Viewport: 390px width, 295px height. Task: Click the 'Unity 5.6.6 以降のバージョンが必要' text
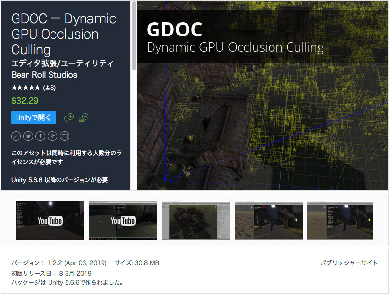[60, 180]
